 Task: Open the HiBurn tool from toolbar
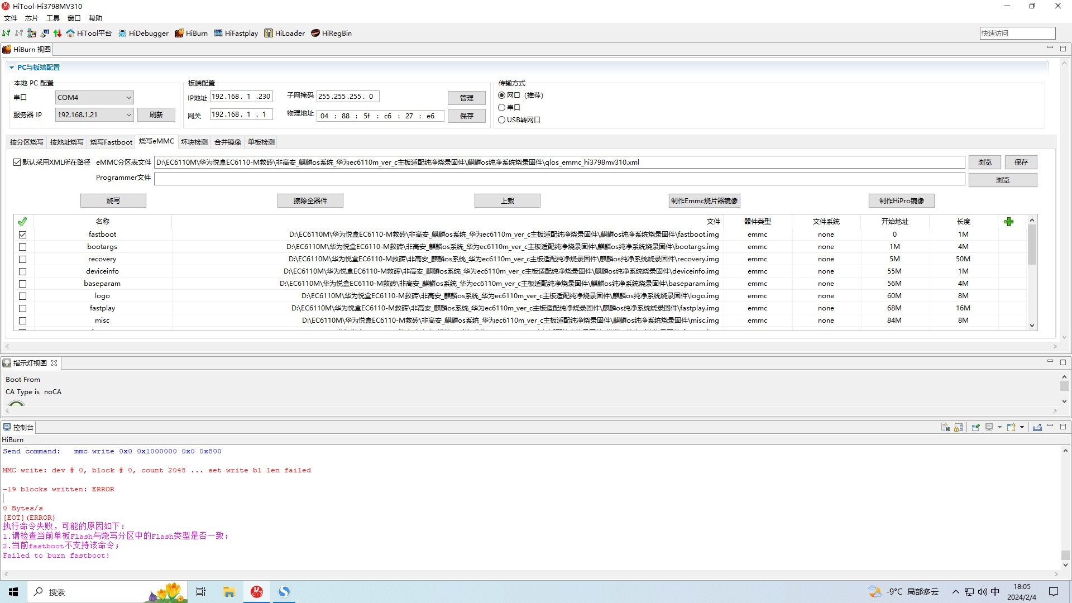(191, 33)
